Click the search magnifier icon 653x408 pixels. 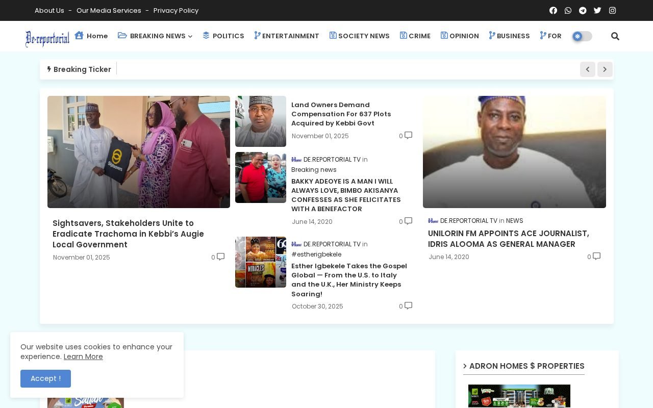(615, 36)
